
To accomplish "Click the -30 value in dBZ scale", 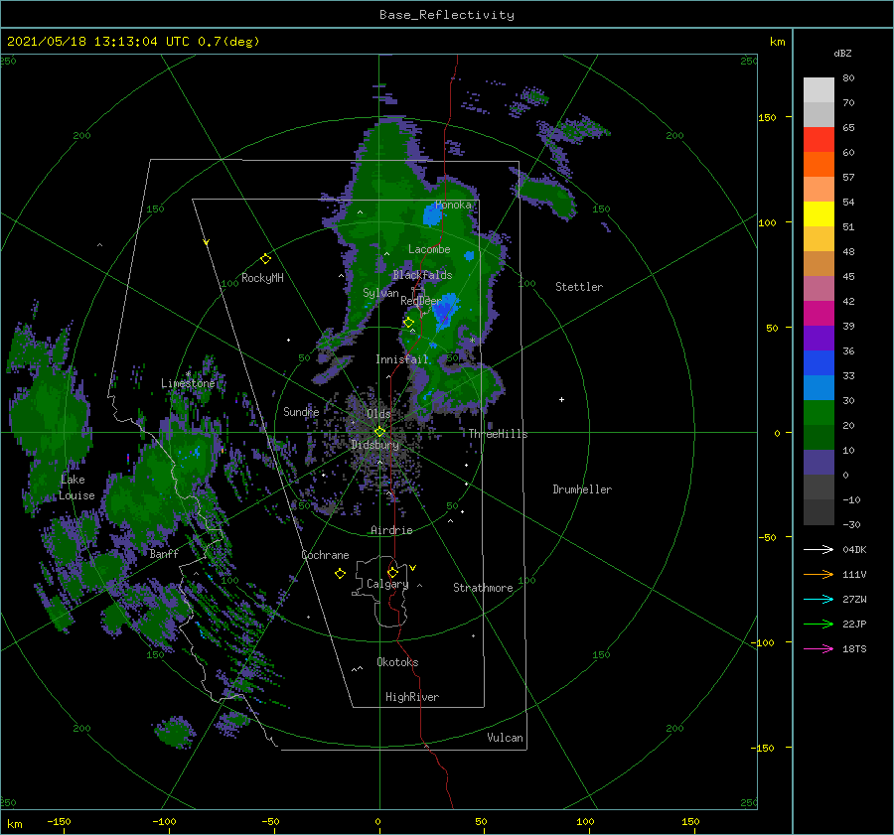I will point(851,524).
